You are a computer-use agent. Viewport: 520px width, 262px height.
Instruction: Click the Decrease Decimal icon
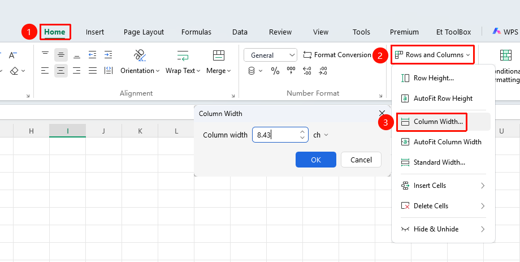click(323, 71)
